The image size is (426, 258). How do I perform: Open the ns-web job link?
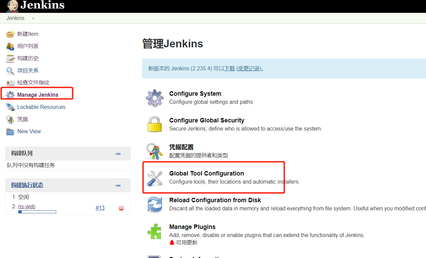point(27,207)
